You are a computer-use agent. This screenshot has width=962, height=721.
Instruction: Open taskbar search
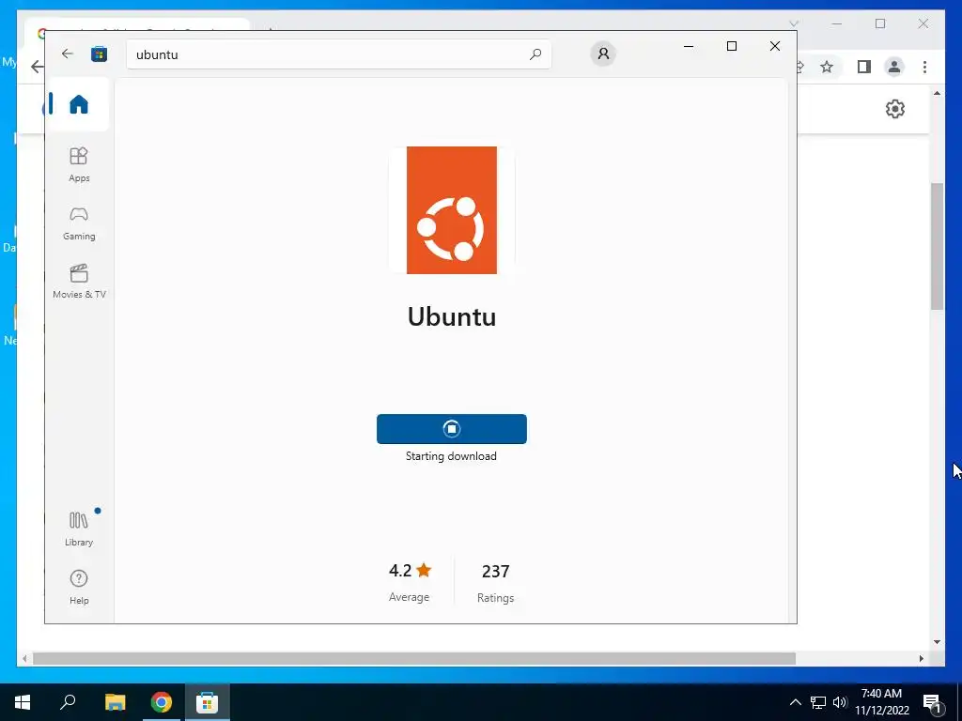click(68, 702)
